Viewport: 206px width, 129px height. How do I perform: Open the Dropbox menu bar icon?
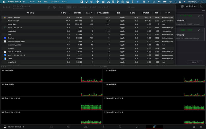(87, 2)
